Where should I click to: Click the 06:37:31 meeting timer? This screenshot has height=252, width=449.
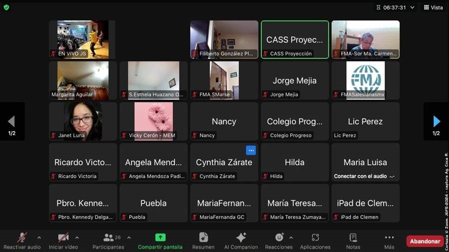pos(394,7)
